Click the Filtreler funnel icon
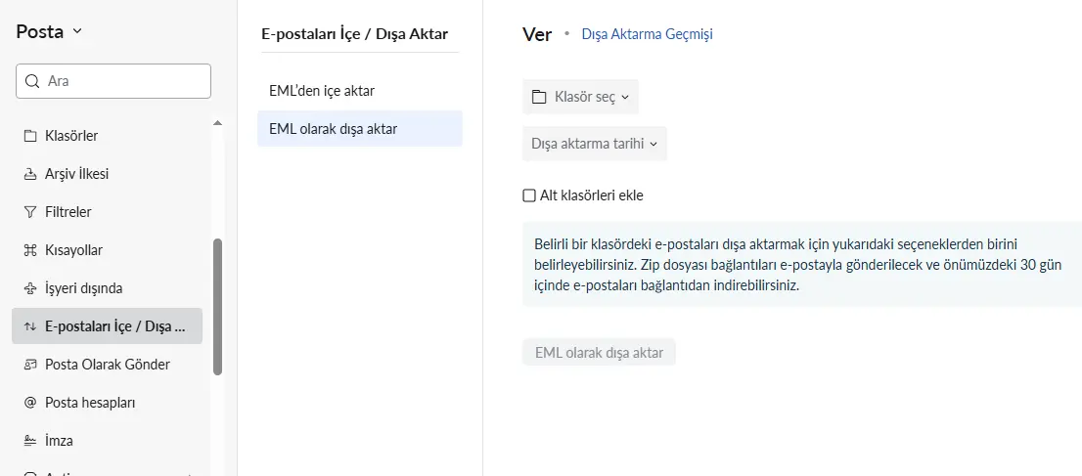This screenshot has height=476, width=1082. coord(29,212)
